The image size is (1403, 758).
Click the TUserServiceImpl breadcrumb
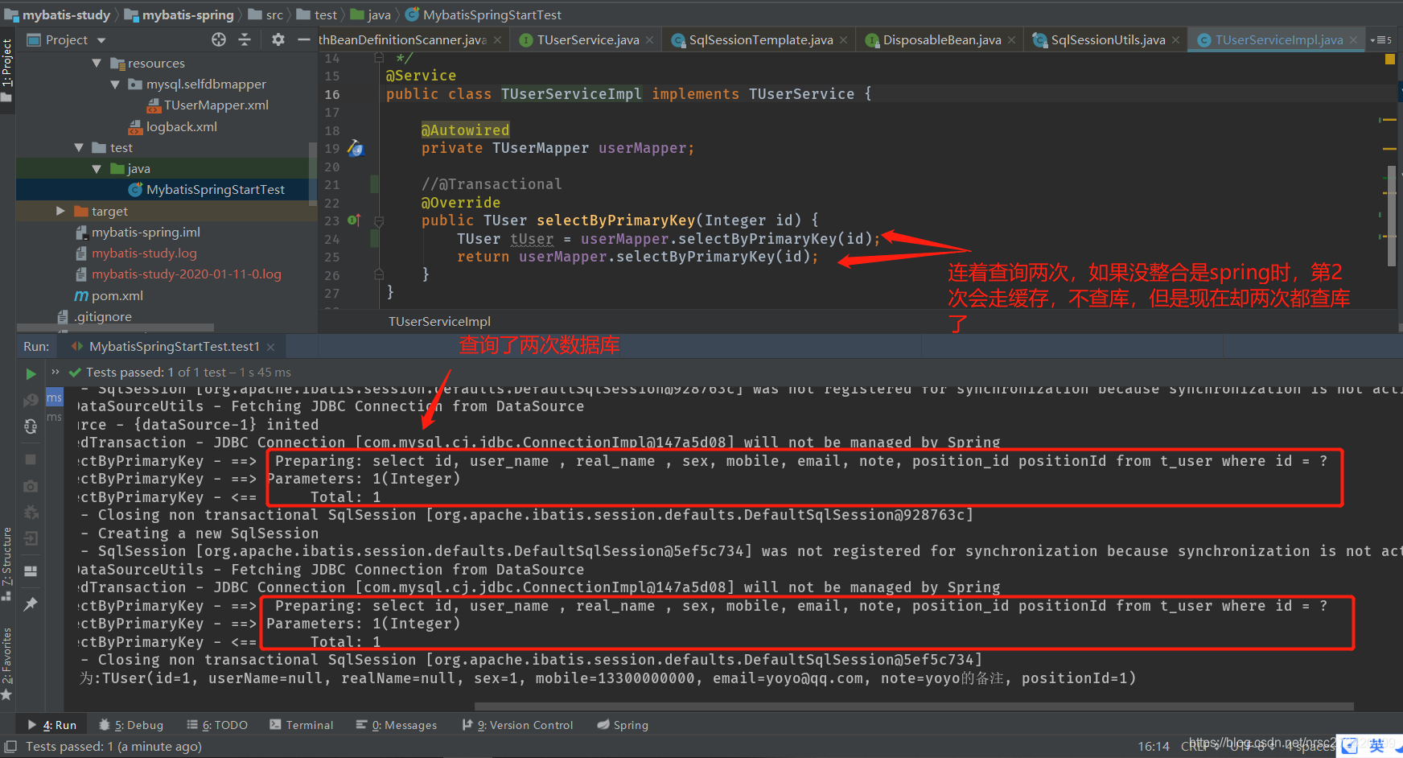tap(439, 321)
